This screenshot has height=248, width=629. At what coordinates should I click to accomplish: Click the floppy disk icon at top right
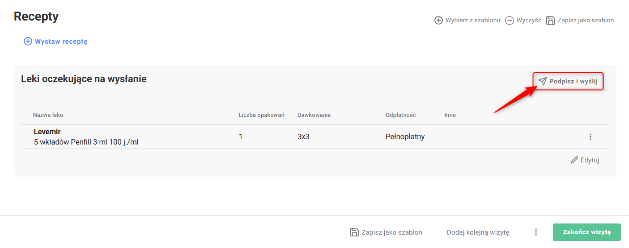click(x=551, y=21)
